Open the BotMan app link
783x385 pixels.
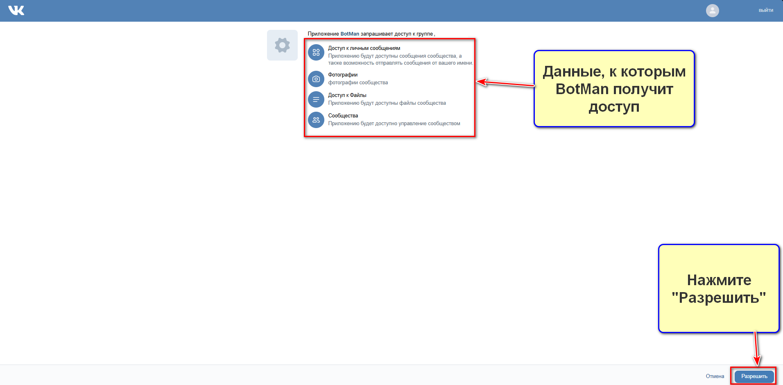pos(350,34)
